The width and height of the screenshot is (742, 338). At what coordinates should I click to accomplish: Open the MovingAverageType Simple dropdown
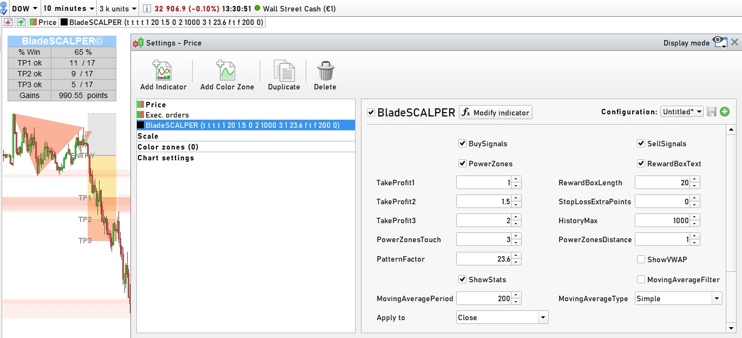pyautogui.click(x=679, y=298)
